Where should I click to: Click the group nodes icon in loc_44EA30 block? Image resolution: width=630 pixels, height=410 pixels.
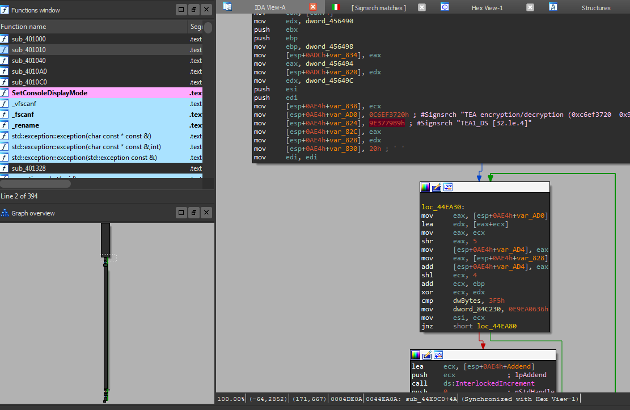(x=448, y=187)
